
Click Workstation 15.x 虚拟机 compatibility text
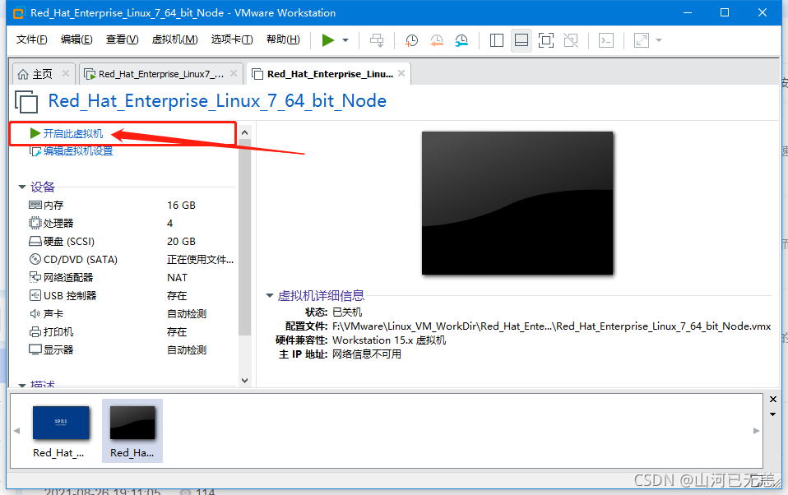coord(389,340)
